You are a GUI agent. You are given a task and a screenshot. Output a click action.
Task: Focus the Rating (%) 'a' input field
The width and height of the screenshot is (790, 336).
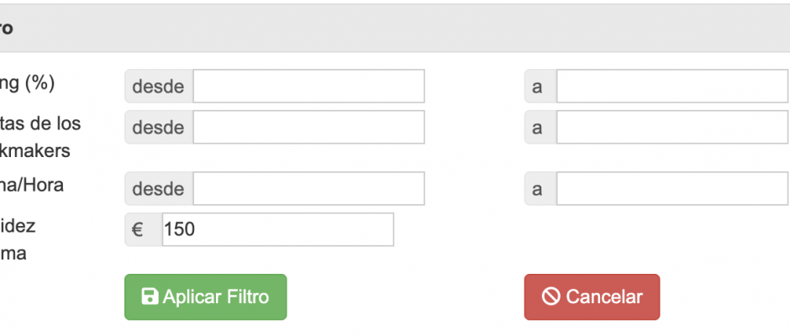pos(671,87)
